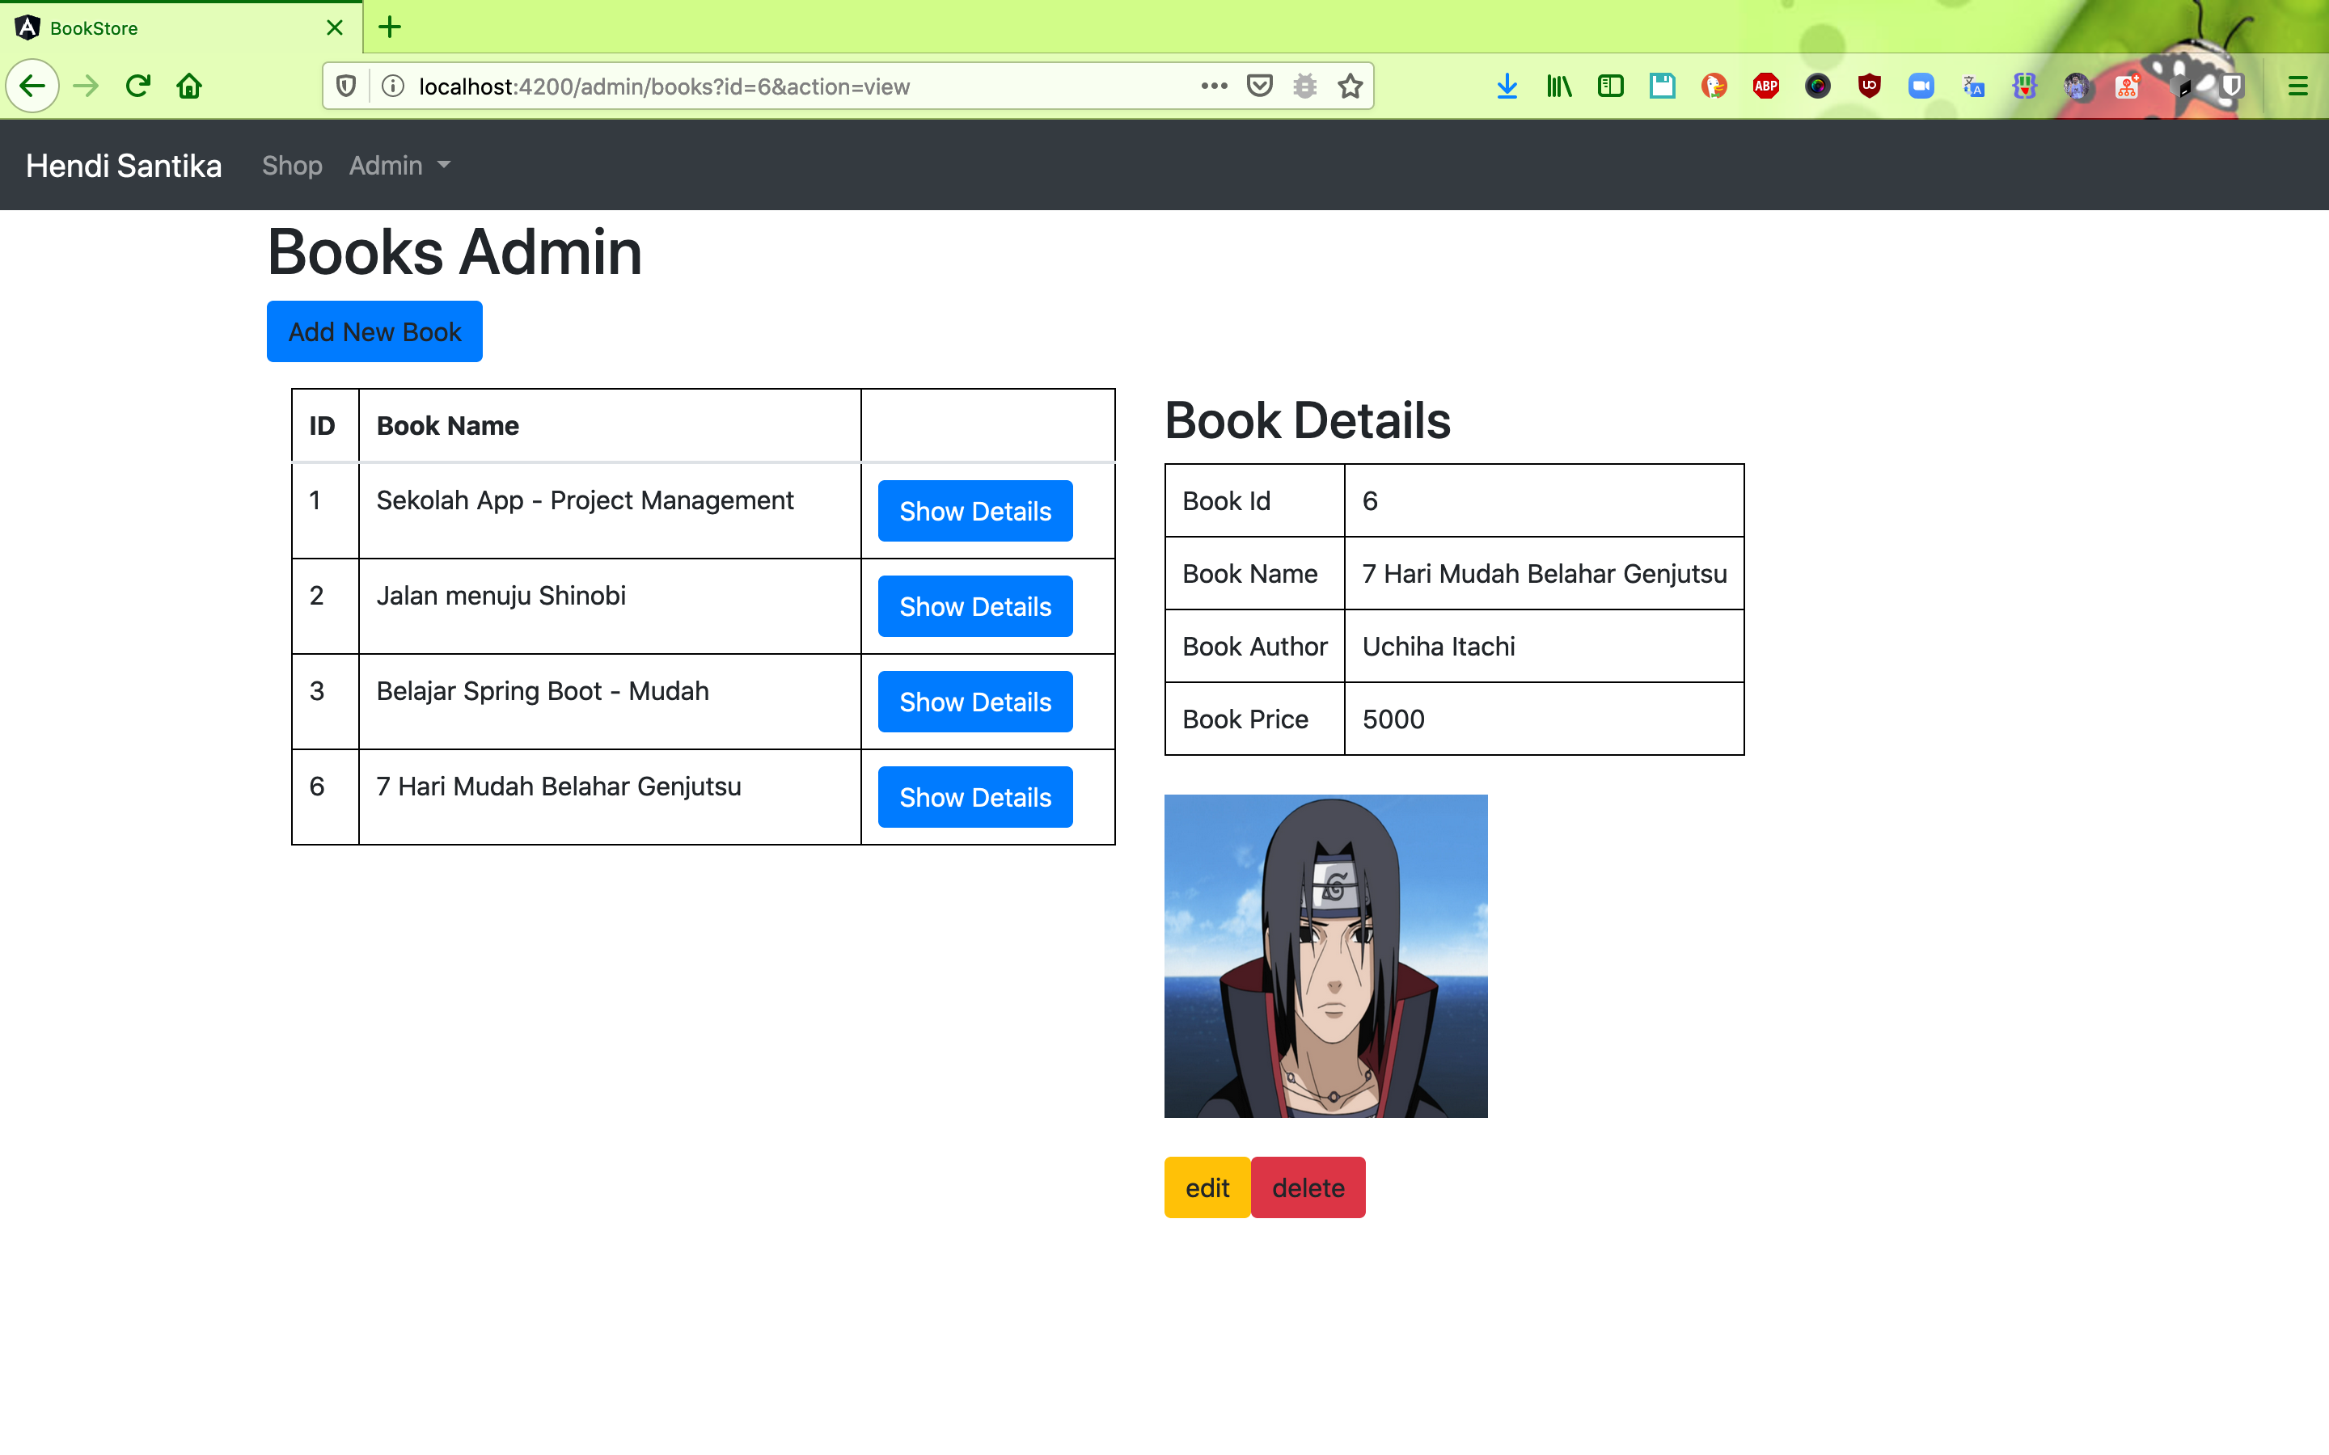This screenshot has width=2329, height=1455.
Task: Click the Itachi book cover image
Action: point(1325,955)
